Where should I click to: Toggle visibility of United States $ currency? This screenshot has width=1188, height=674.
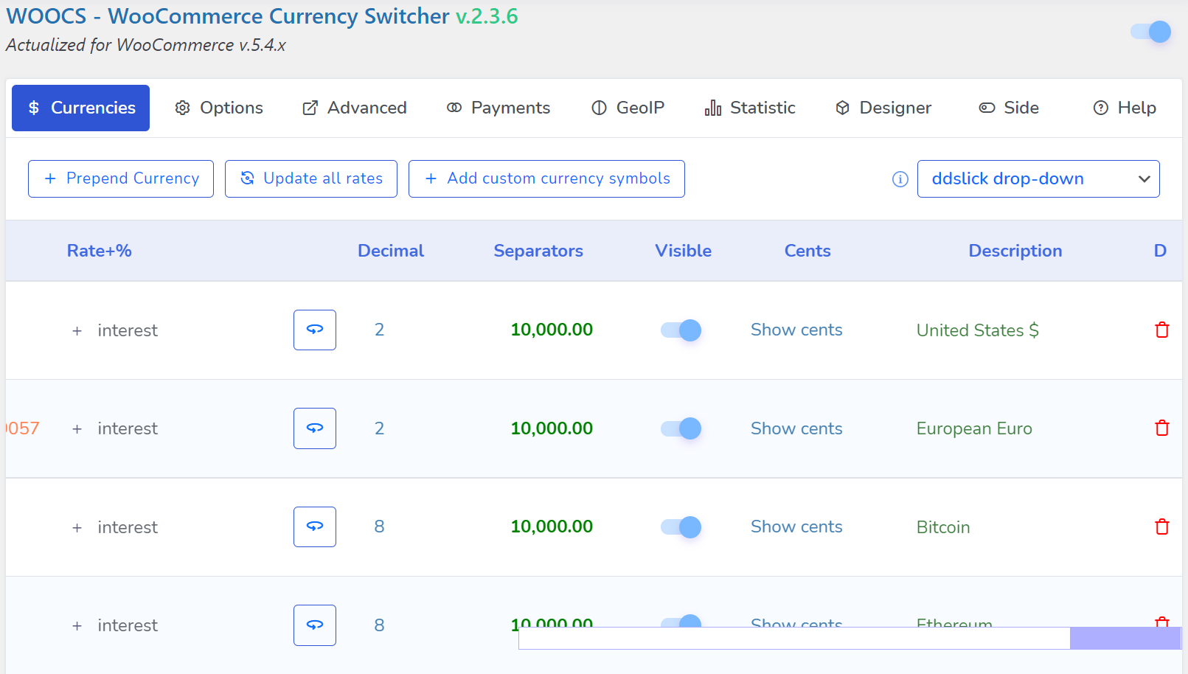(681, 330)
